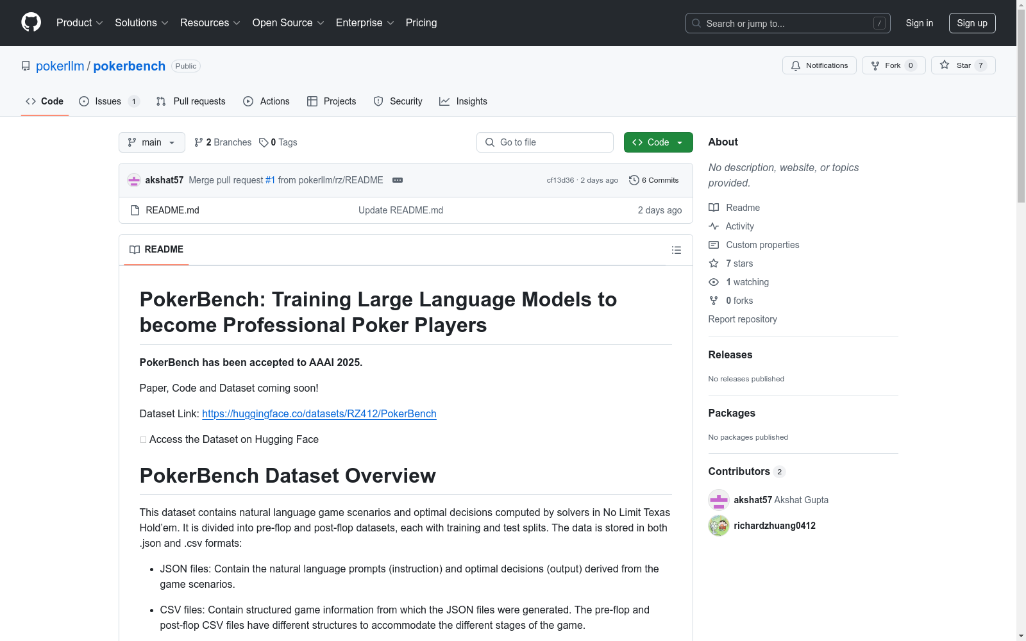Open the pokerbench repository link
This screenshot has width=1026, height=641.
point(129,66)
